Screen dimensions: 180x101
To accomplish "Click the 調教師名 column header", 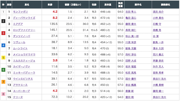I will tap(165, 4).
